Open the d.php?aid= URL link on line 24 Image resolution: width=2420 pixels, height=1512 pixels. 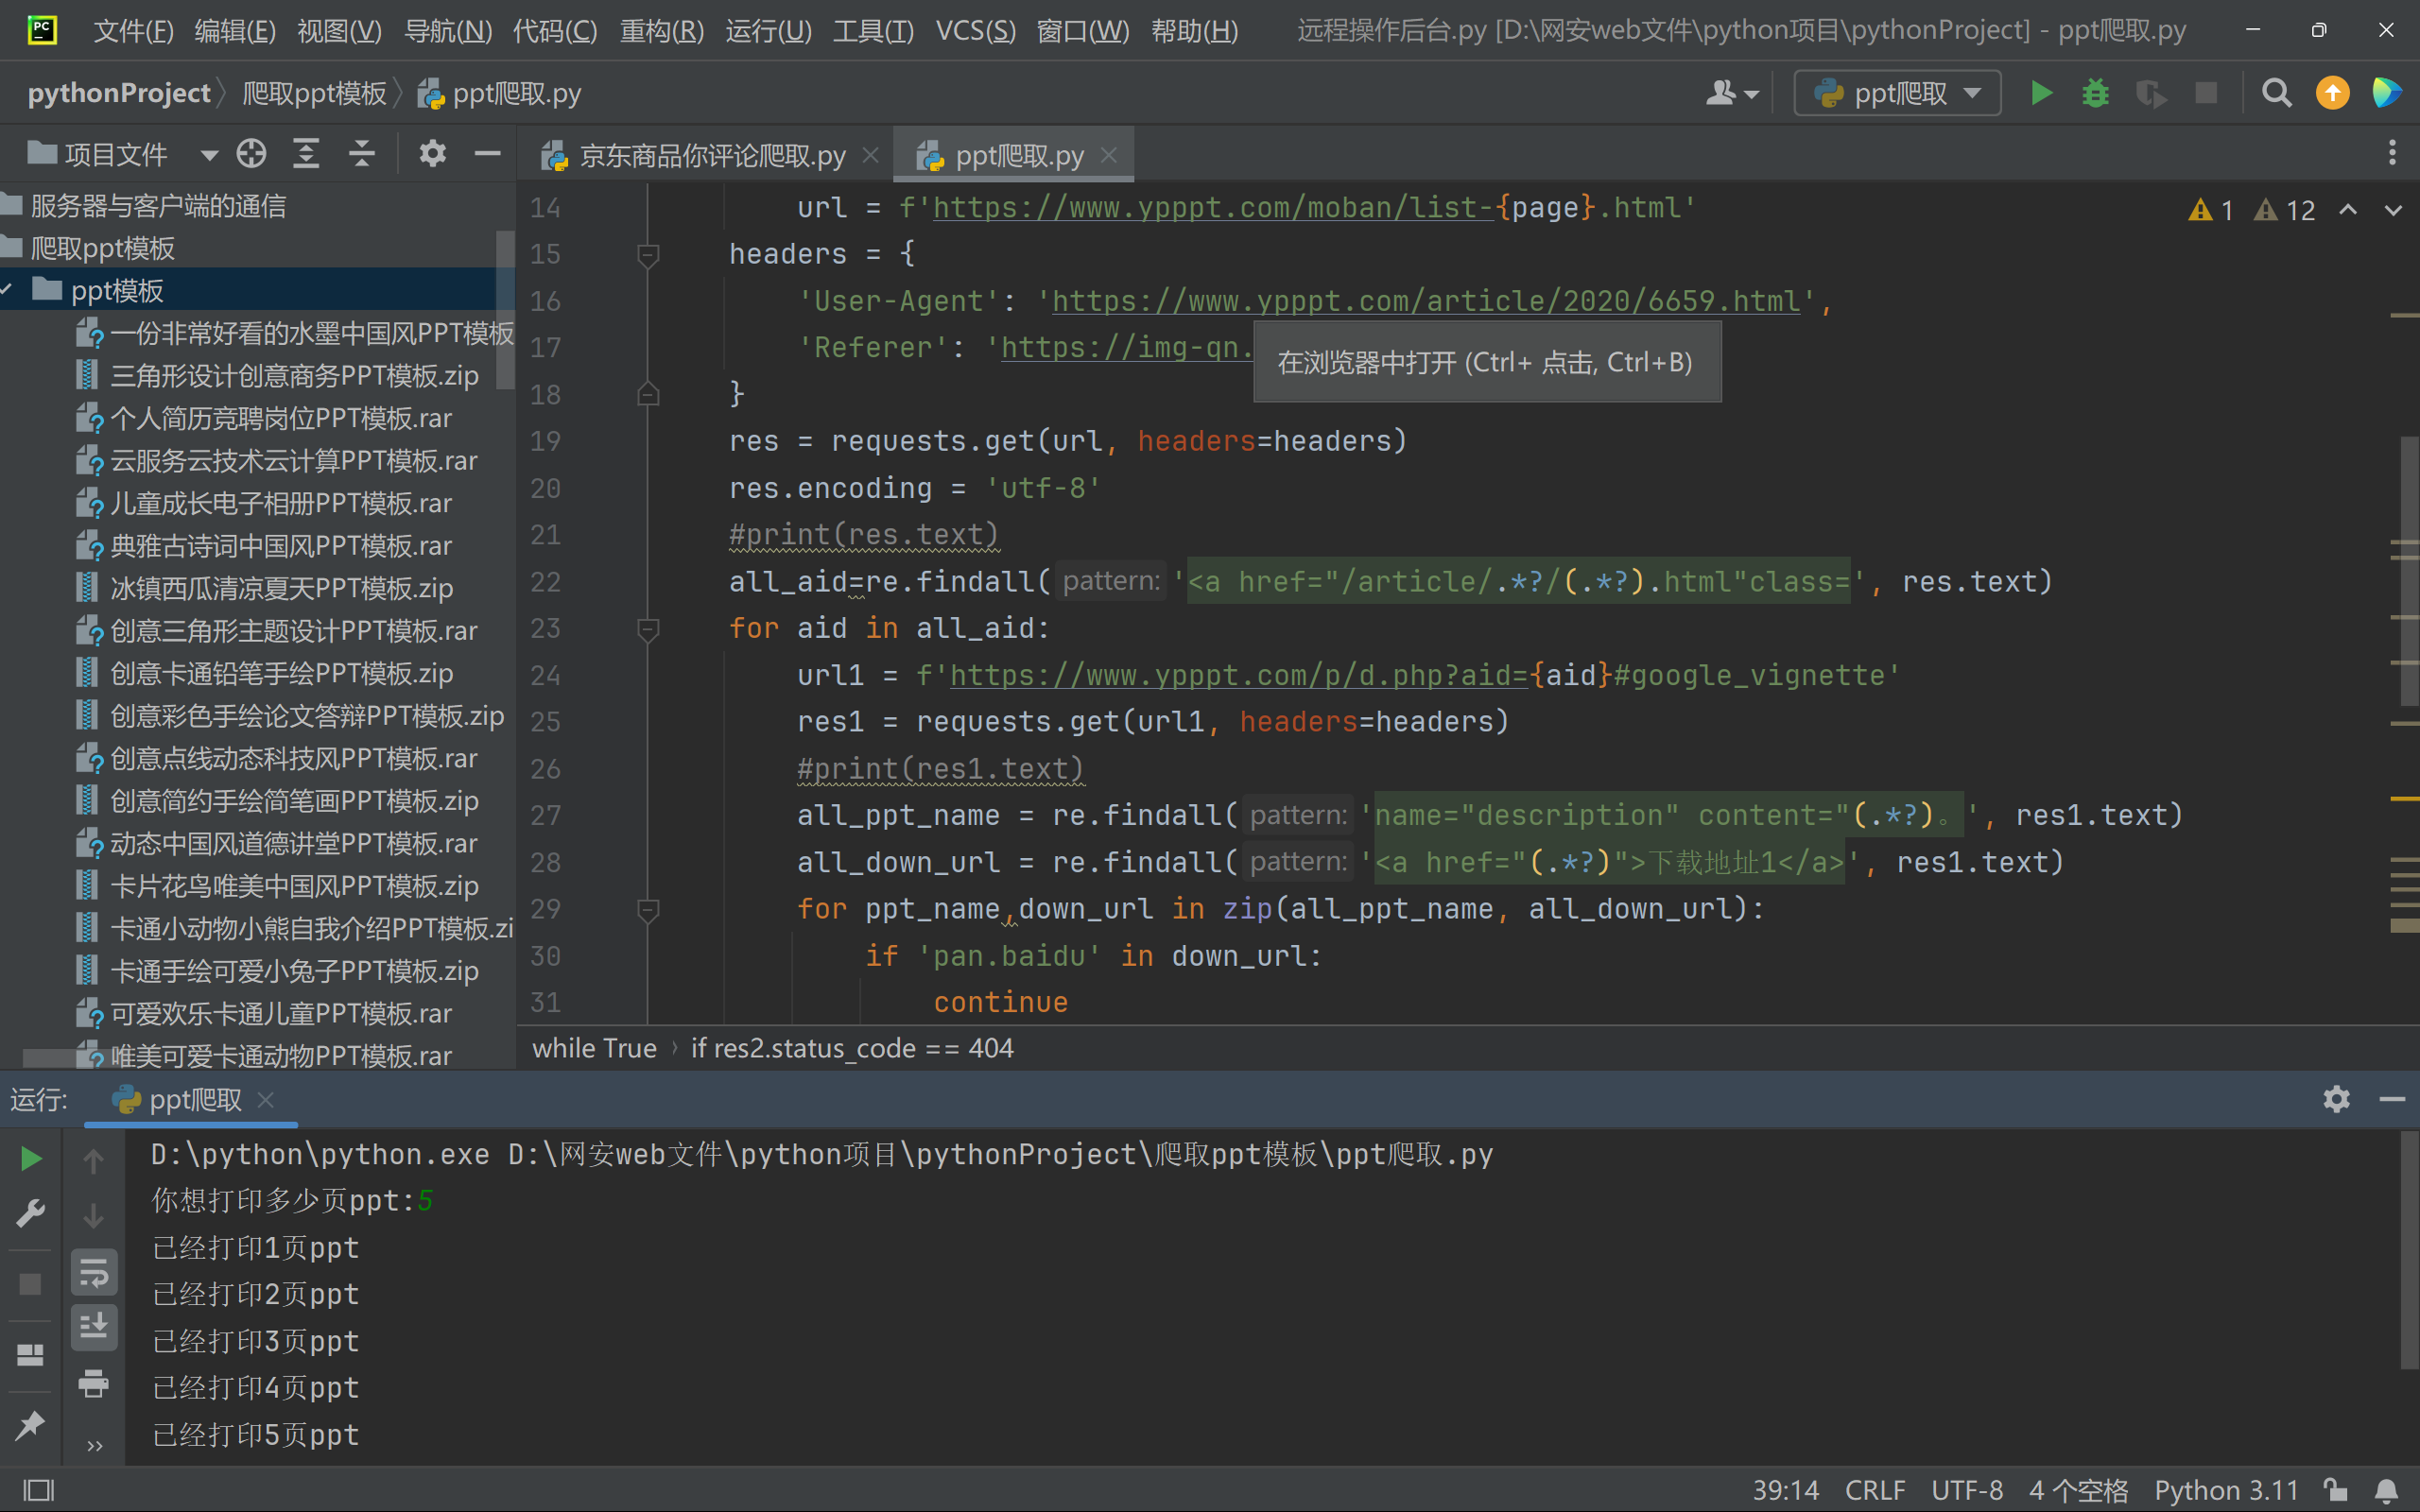(1238, 675)
